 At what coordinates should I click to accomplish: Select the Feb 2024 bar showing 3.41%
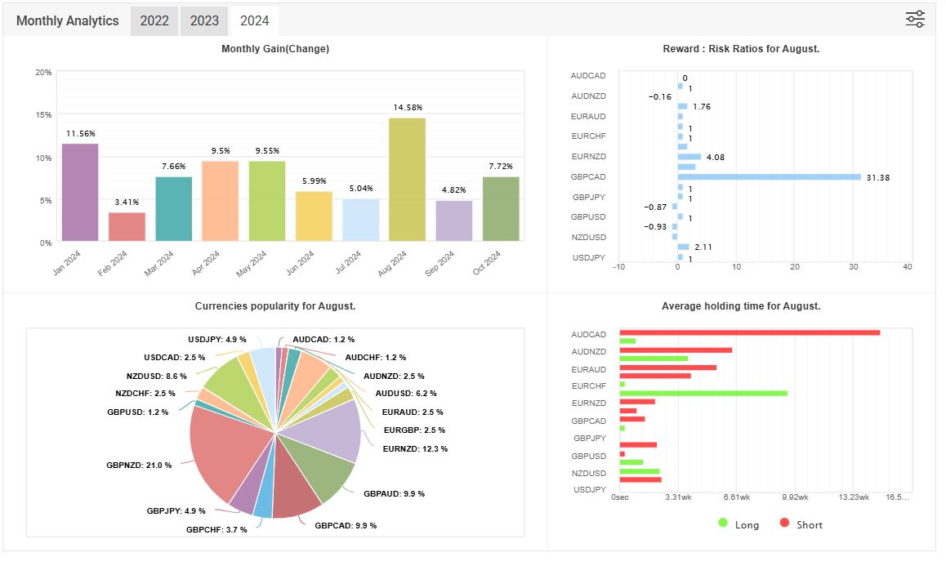coord(127,227)
